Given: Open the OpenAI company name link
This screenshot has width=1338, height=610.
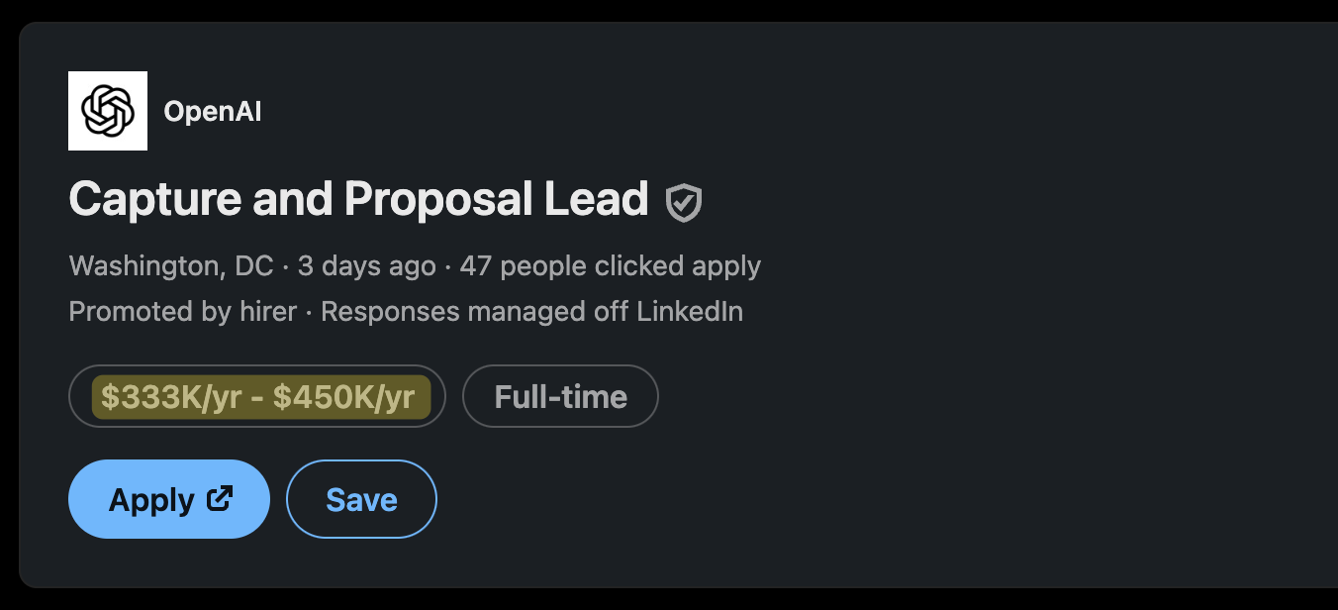Looking at the screenshot, I should [x=213, y=112].
